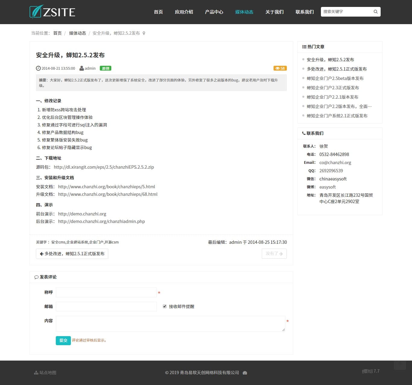
Task: Click the list item 修复产品数据结构bug
Action: pos(63,132)
